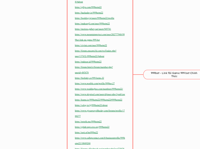The image size is (200, 149).
Task: Open the pozible.com profile link
Action: coord(95,84)
